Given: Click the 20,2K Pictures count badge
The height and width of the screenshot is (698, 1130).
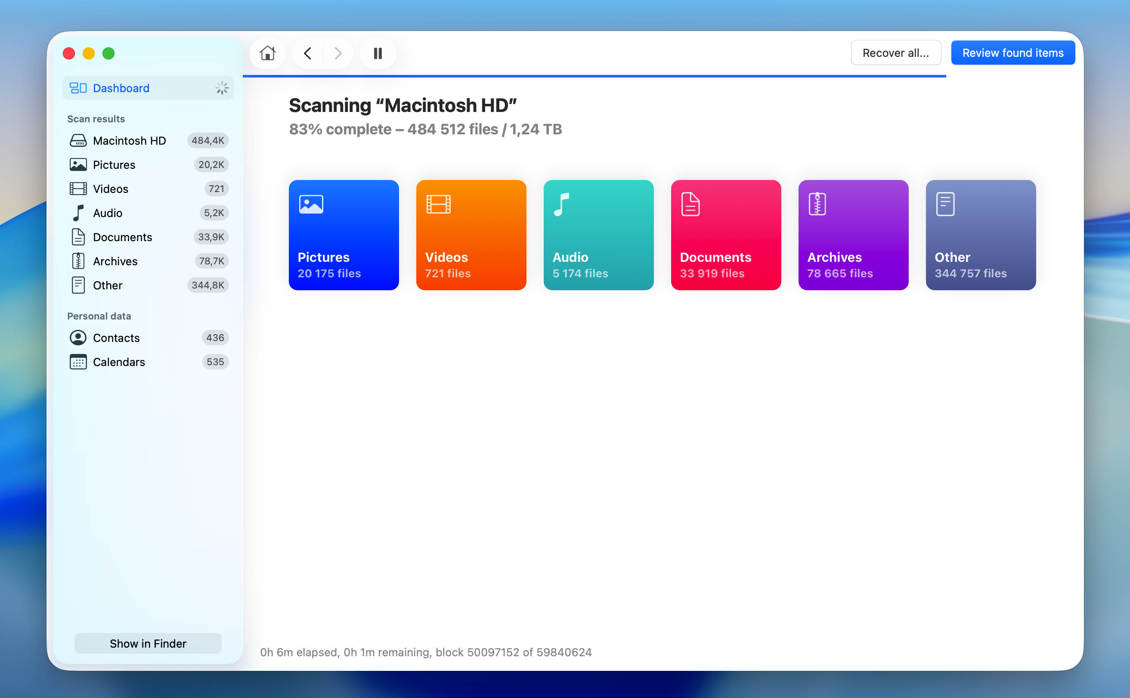Looking at the screenshot, I should [211, 164].
